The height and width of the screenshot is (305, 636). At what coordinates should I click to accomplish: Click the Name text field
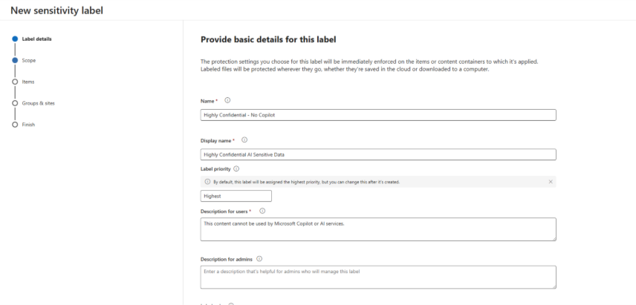pos(378,115)
